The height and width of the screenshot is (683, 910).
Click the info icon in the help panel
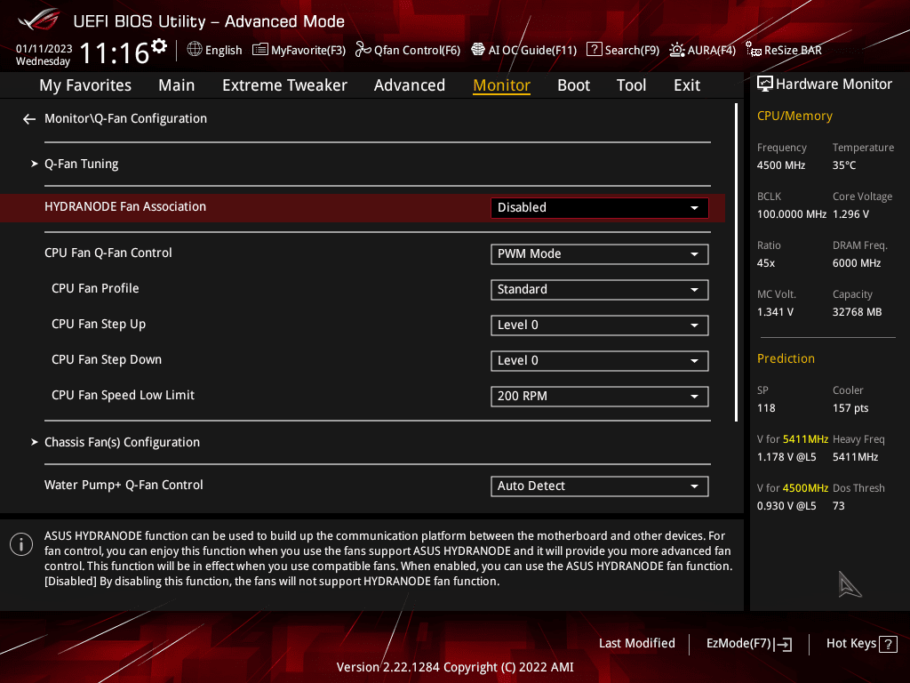point(21,544)
